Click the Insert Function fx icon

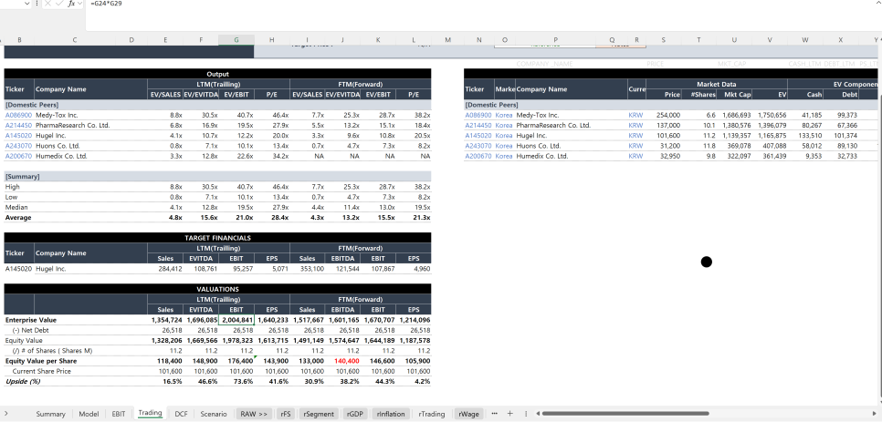click(71, 4)
